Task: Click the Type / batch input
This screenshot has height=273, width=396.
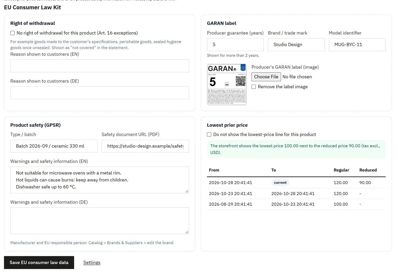Action: coord(54,146)
